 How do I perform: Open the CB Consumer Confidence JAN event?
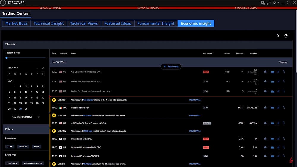pos(86,72)
